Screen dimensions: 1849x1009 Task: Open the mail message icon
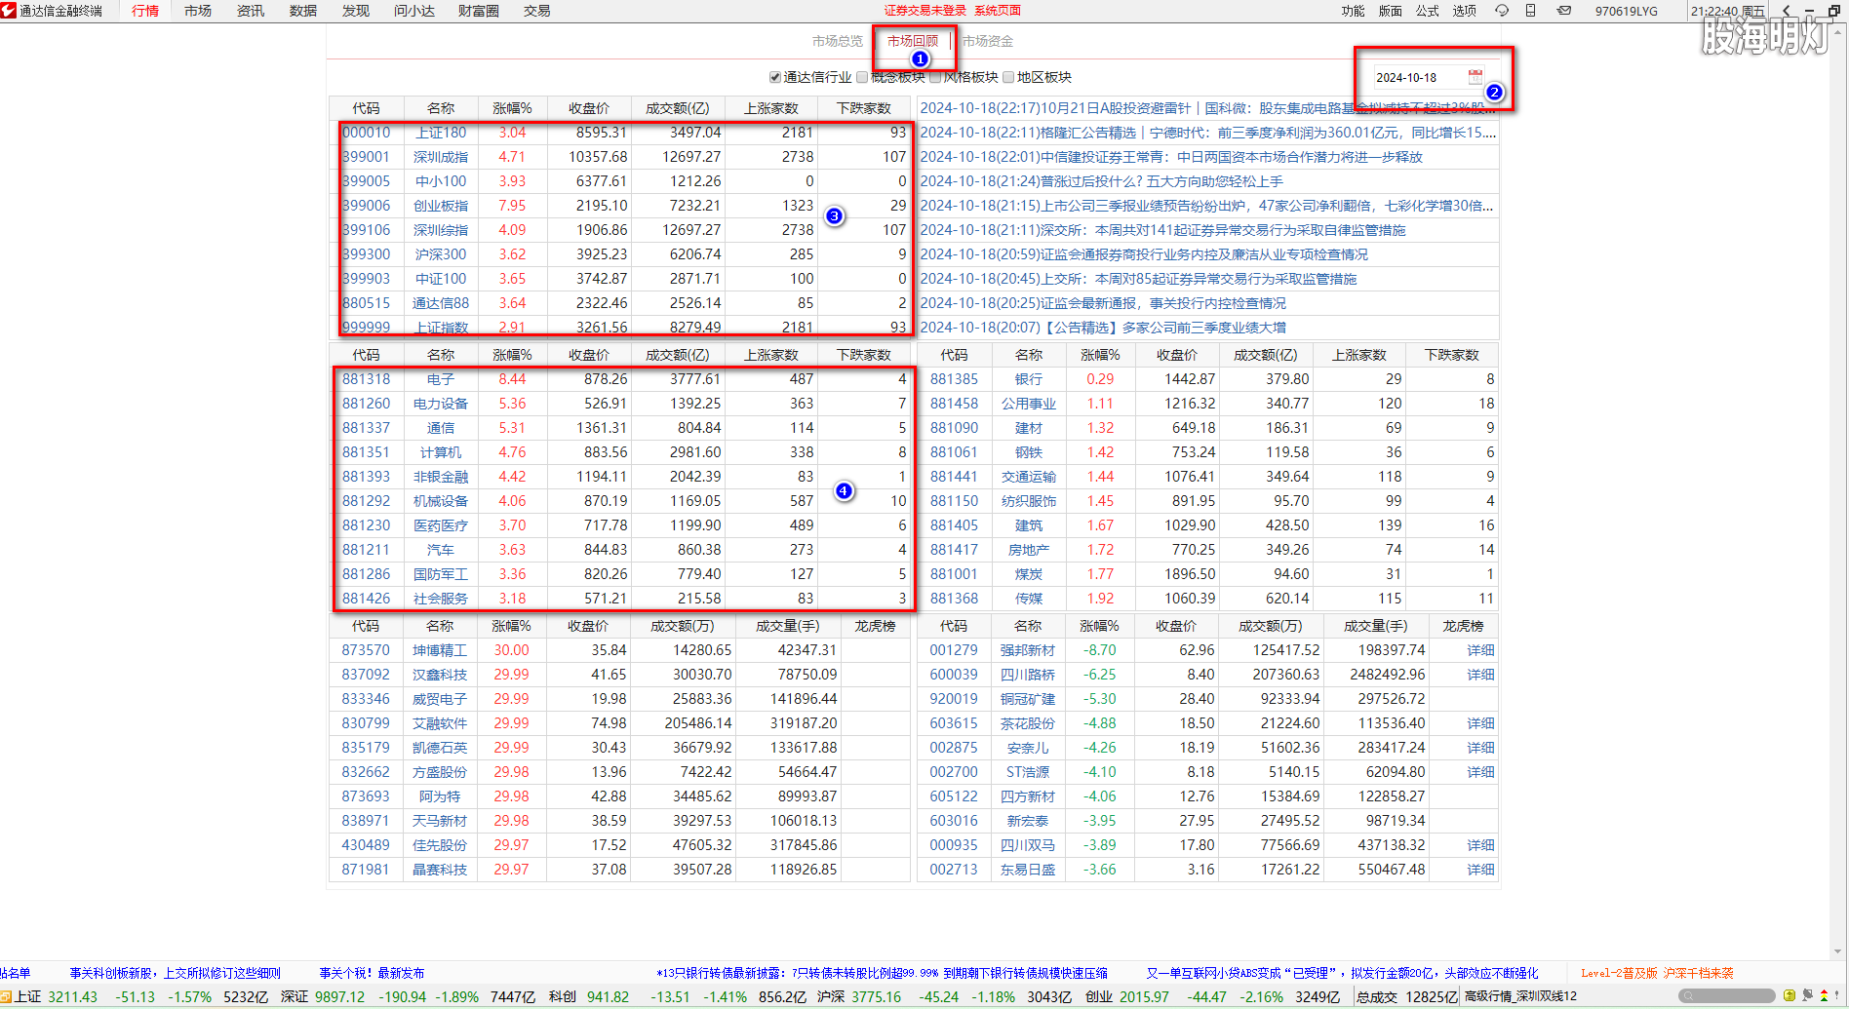[x=1563, y=11]
